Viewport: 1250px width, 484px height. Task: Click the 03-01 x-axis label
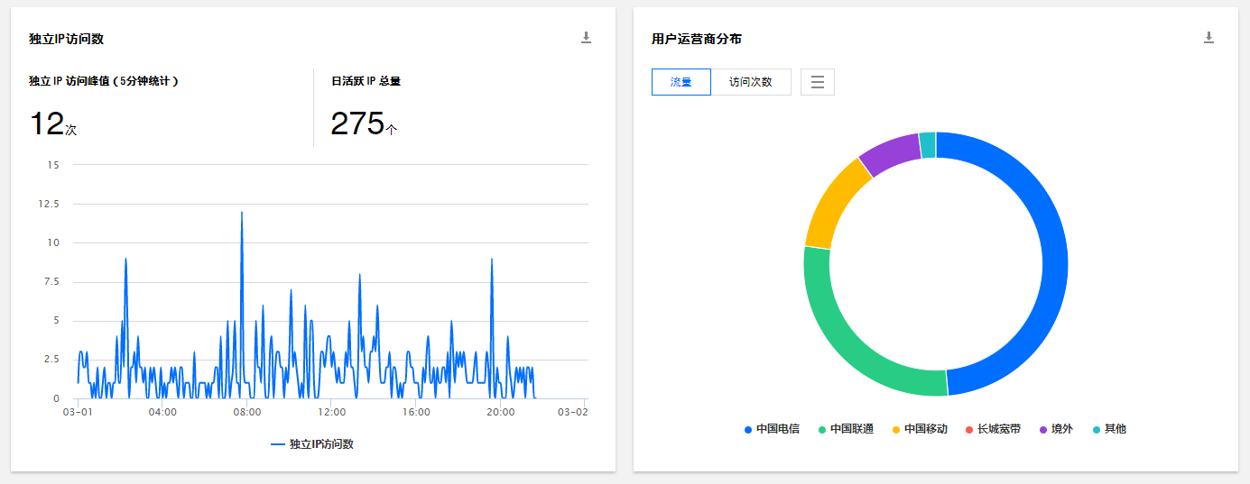(78, 412)
